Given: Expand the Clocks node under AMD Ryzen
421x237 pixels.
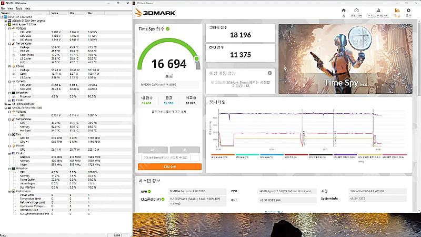Looking at the screenshot, I should (x=9, y=100).
